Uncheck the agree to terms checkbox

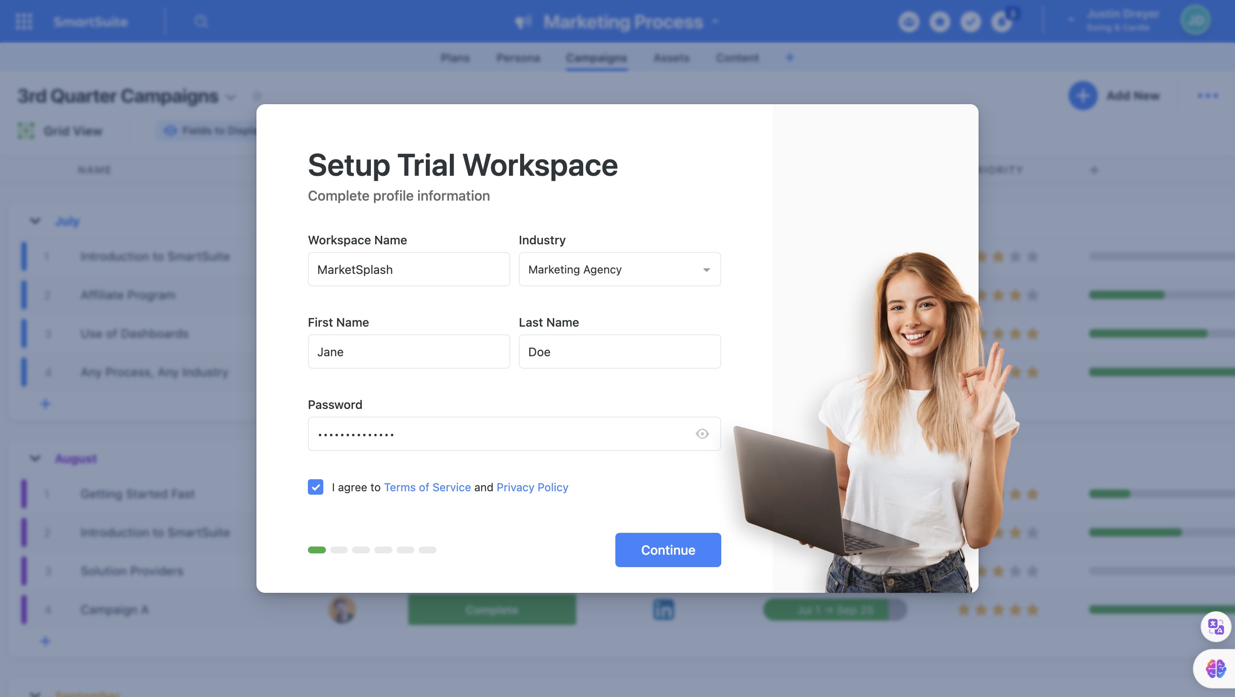coord(316,487)
